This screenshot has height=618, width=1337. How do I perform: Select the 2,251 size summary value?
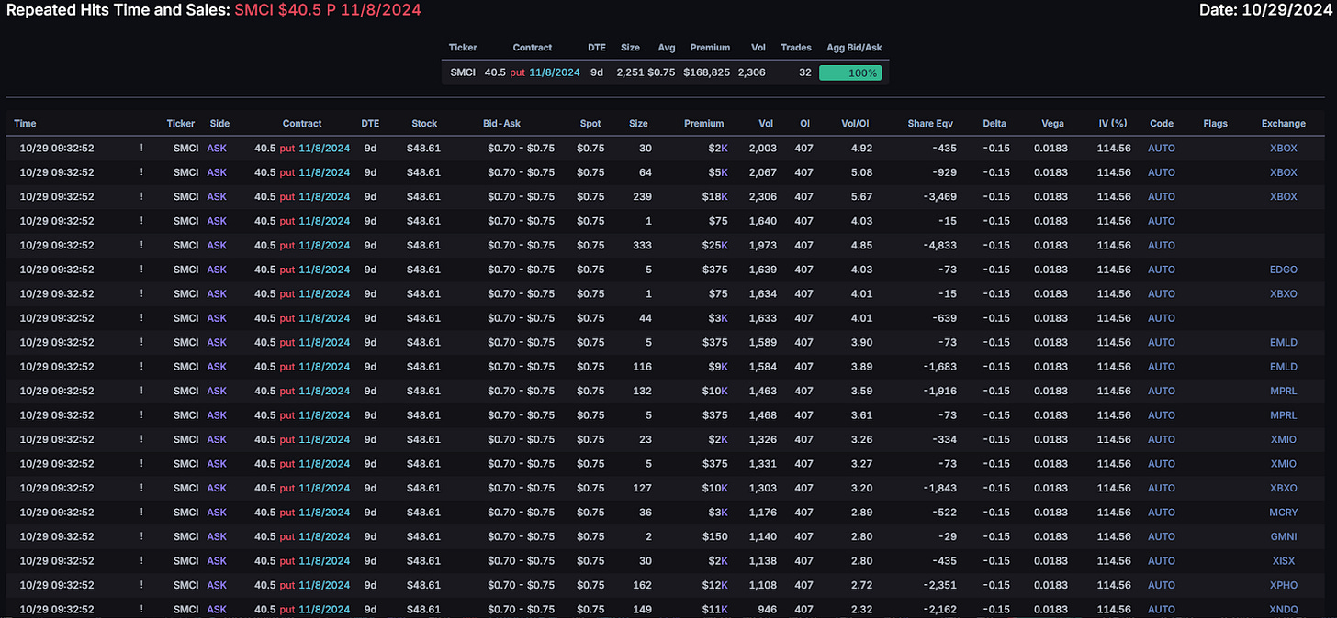(x=628, y=72)
